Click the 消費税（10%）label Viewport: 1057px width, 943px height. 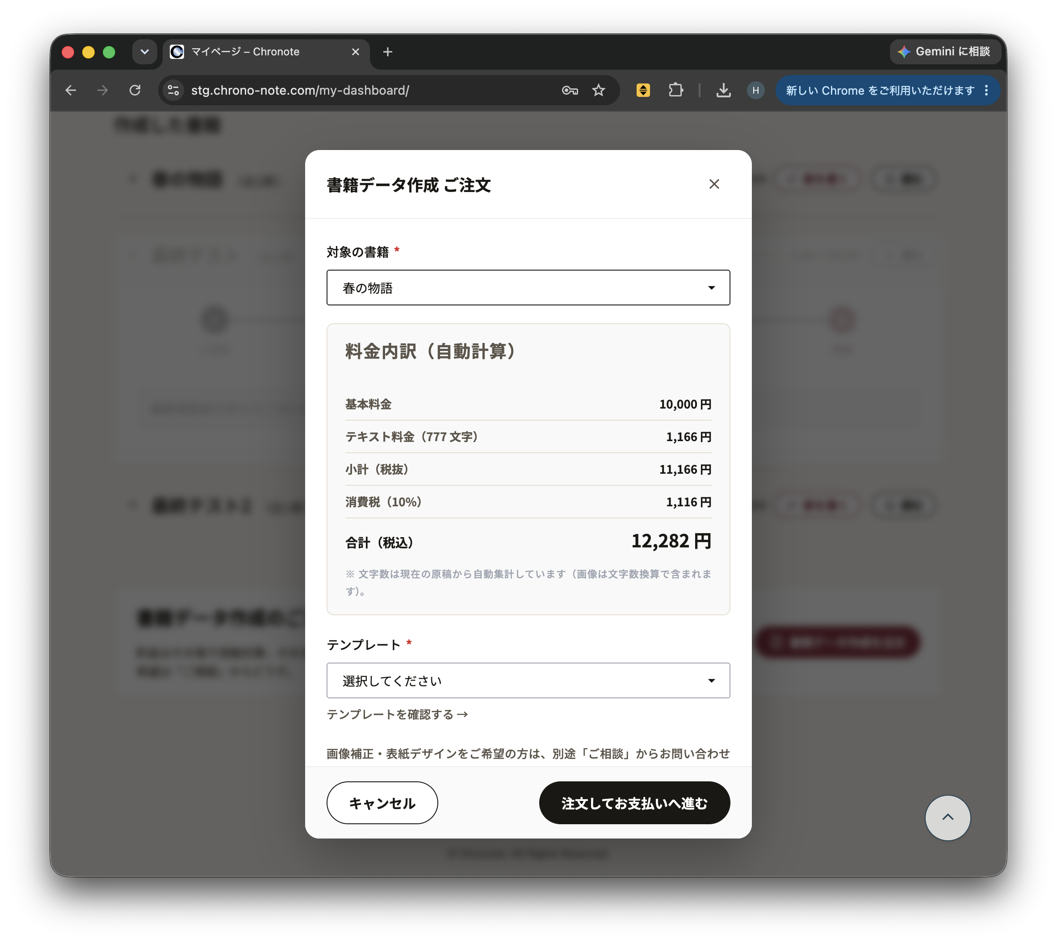click(384, 502)
